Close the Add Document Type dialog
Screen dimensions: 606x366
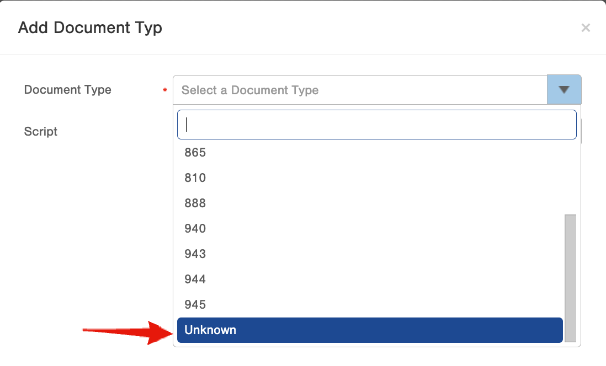click(x=586, y=28)
